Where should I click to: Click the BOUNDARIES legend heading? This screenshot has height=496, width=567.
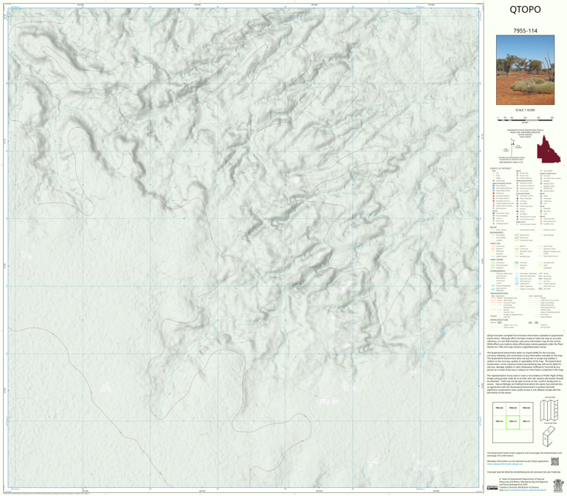tap(496, 232)
